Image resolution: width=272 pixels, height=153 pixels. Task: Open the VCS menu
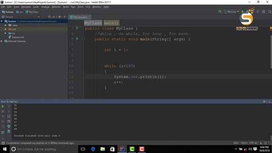coord(88,7)
